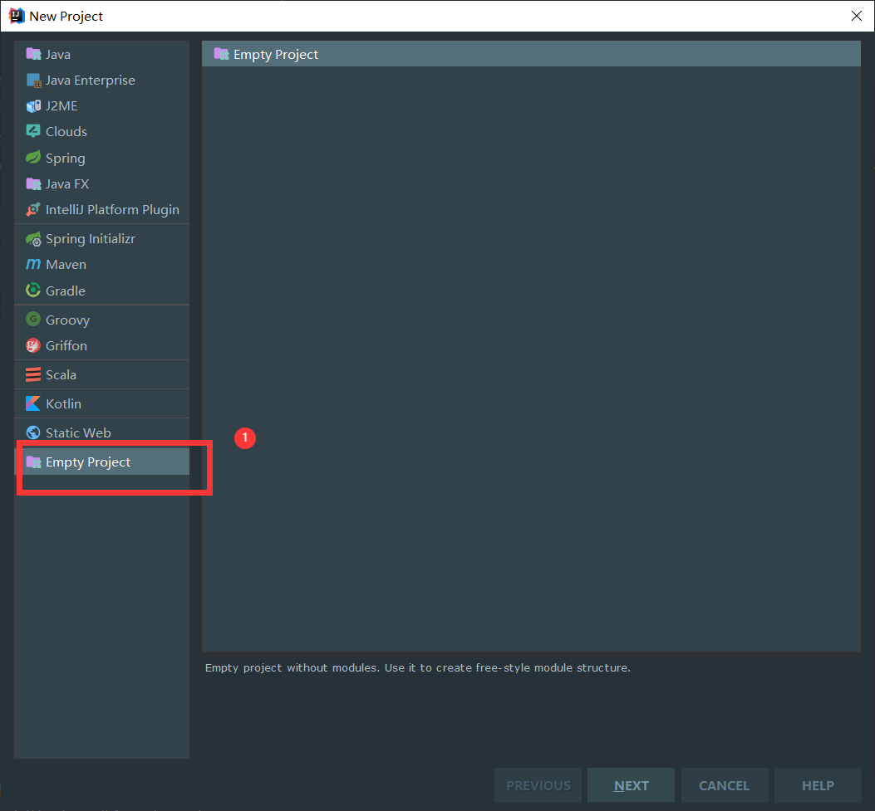Image resolution: width=875 pixels, height=811 pixels.
Task: Click folder icon in Empty Project header
Action: click(x=222, y=54)
